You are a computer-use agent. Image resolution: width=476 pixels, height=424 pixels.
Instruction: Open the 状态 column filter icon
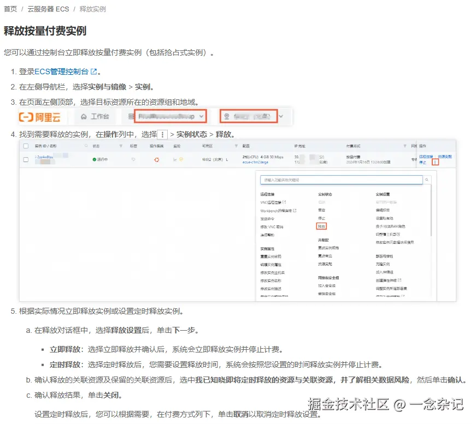(x=121, y=146)
